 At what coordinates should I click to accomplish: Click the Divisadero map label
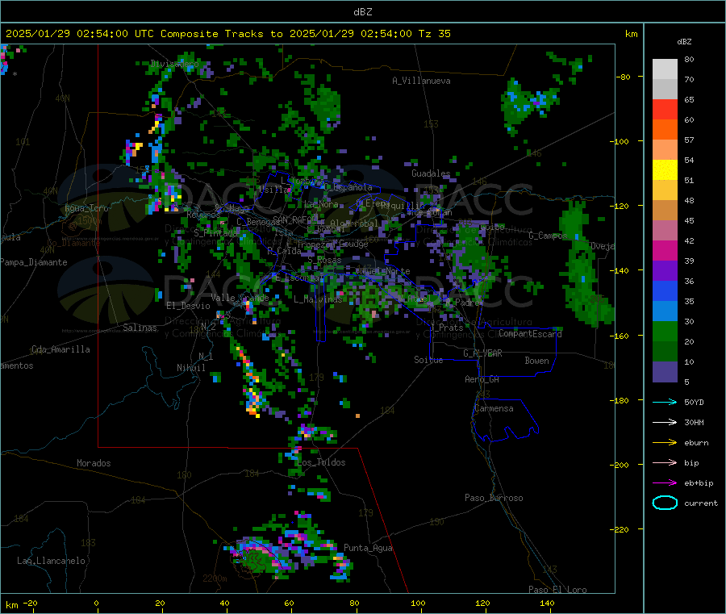(174, 64)
